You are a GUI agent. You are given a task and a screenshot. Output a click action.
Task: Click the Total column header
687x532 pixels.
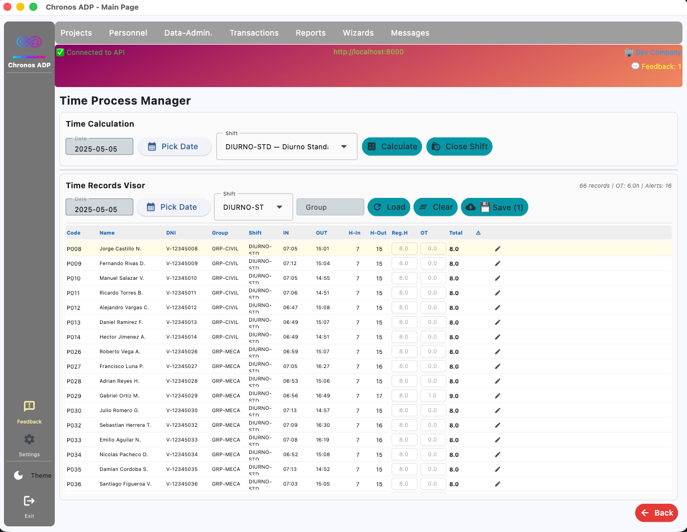[456, 233]
